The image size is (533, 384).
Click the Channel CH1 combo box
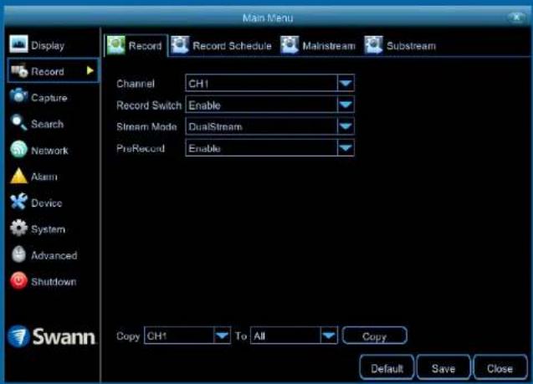(x=270, y=84)
